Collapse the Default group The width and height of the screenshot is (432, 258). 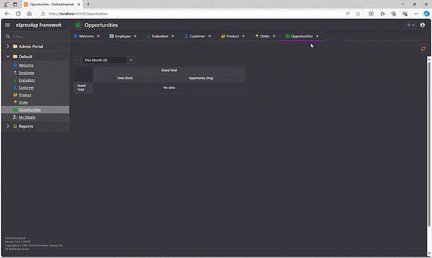click(7, 57)
